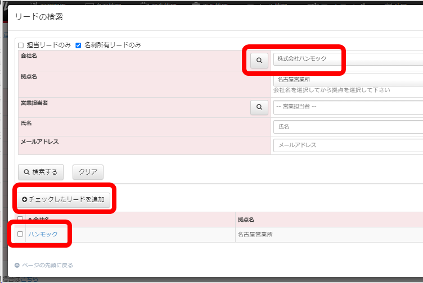Click チェックしたリードを追加 button
The height and width of the screenshot is (283, 423).
tap(64, 200)
